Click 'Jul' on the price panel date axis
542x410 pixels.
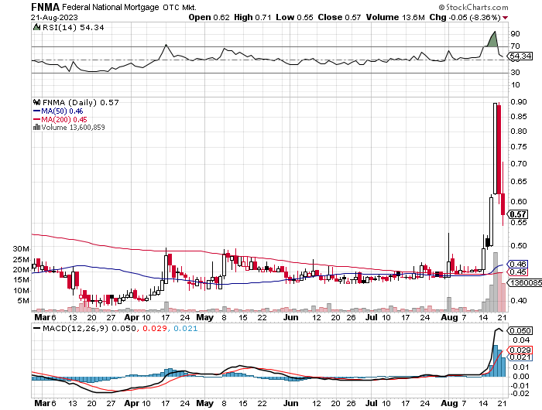coord(372,317)
